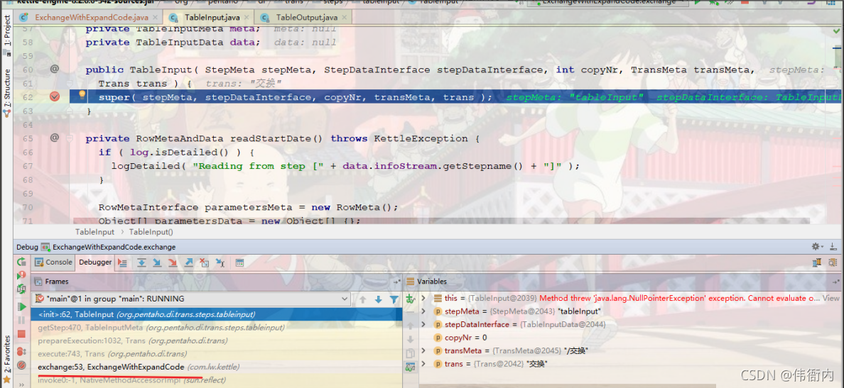Screen dimensions: 844x388
Task: Click the Rerun debug session icon
Action: click(x=21, y=262)
